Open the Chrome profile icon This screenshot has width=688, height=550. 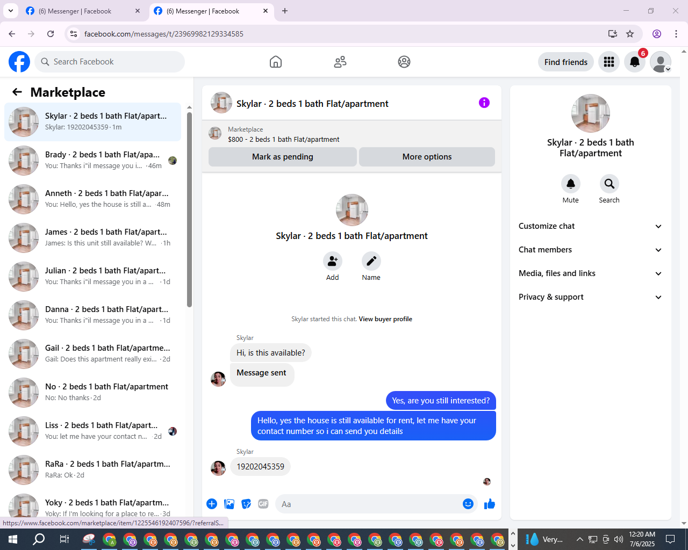(657, 34)
